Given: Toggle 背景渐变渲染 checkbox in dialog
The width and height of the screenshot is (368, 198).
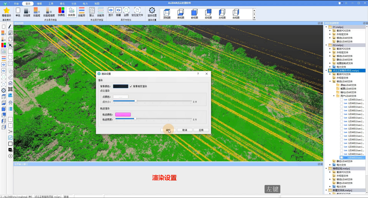Looking at the screenshot, I should (x=131, y=86).
